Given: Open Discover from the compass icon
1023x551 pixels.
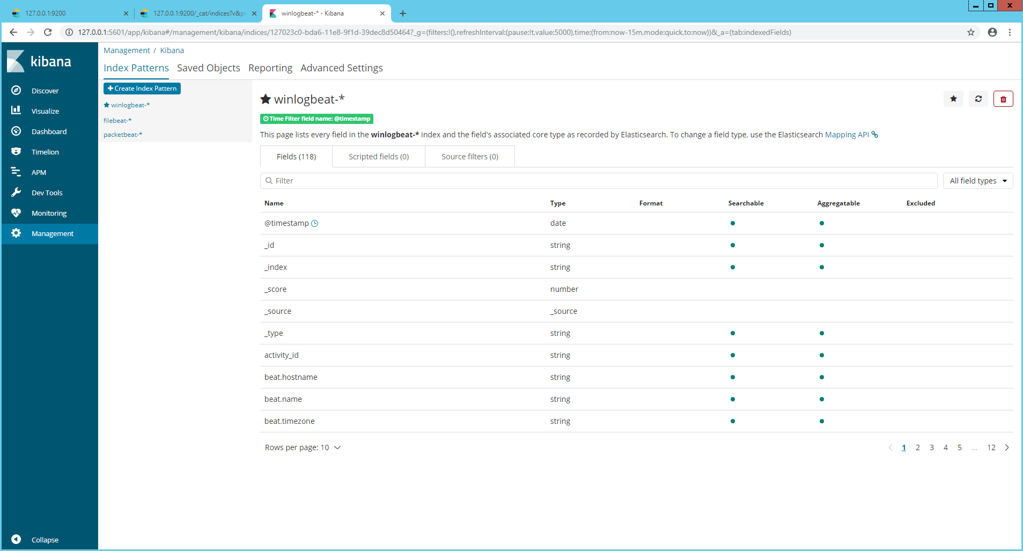Looking at the screenshot, I should coord(16,91).
